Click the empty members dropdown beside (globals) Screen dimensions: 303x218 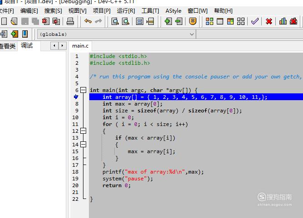pyautogui.click(x=249, y=34)
